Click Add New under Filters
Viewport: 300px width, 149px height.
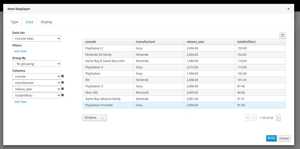[x=20, y=51]
